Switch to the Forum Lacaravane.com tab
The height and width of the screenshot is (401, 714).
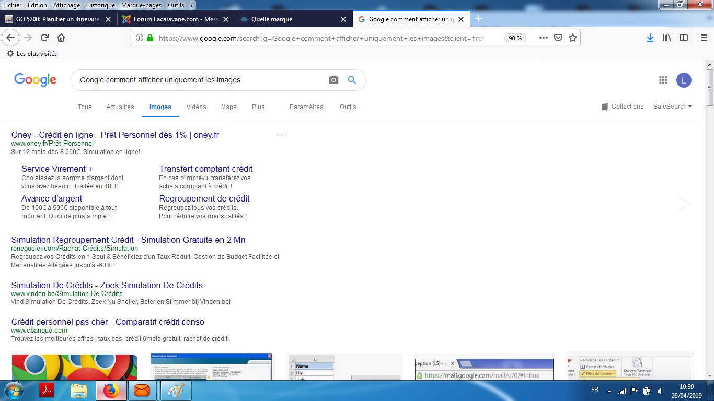[x=166, y=19]
